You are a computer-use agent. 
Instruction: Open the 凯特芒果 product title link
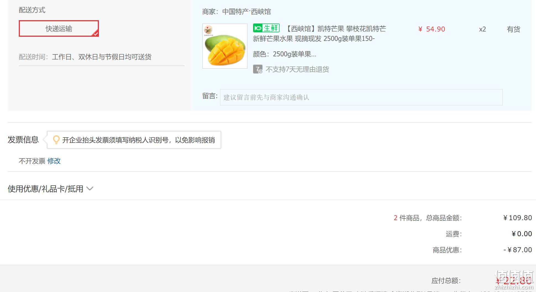(x=320, y=34)
